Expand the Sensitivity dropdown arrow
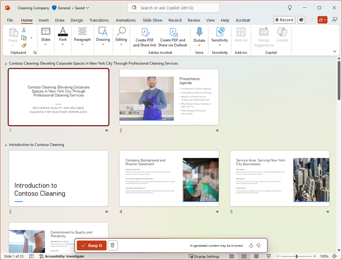This screenshot has width=342, height=260. [x=220, y=45]
